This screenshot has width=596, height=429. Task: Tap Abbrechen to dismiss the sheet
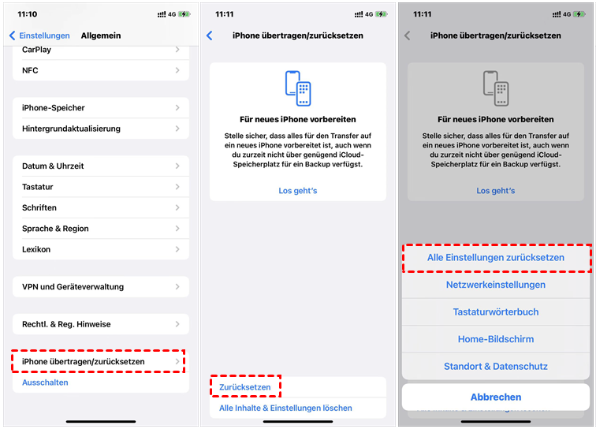point(496,397)
